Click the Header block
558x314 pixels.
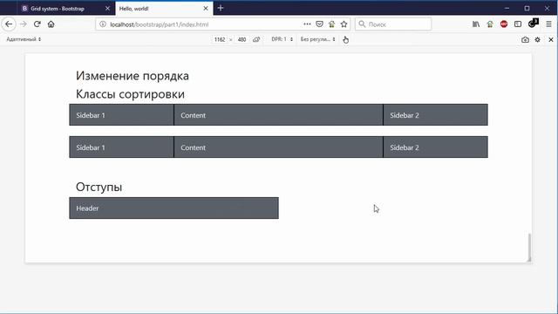[x=174, y=208]
